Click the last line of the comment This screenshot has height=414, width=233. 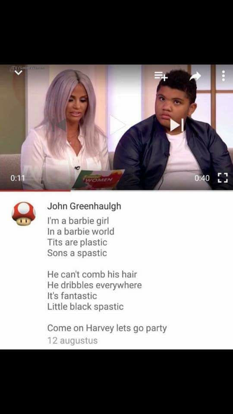(x=107, y=328)
